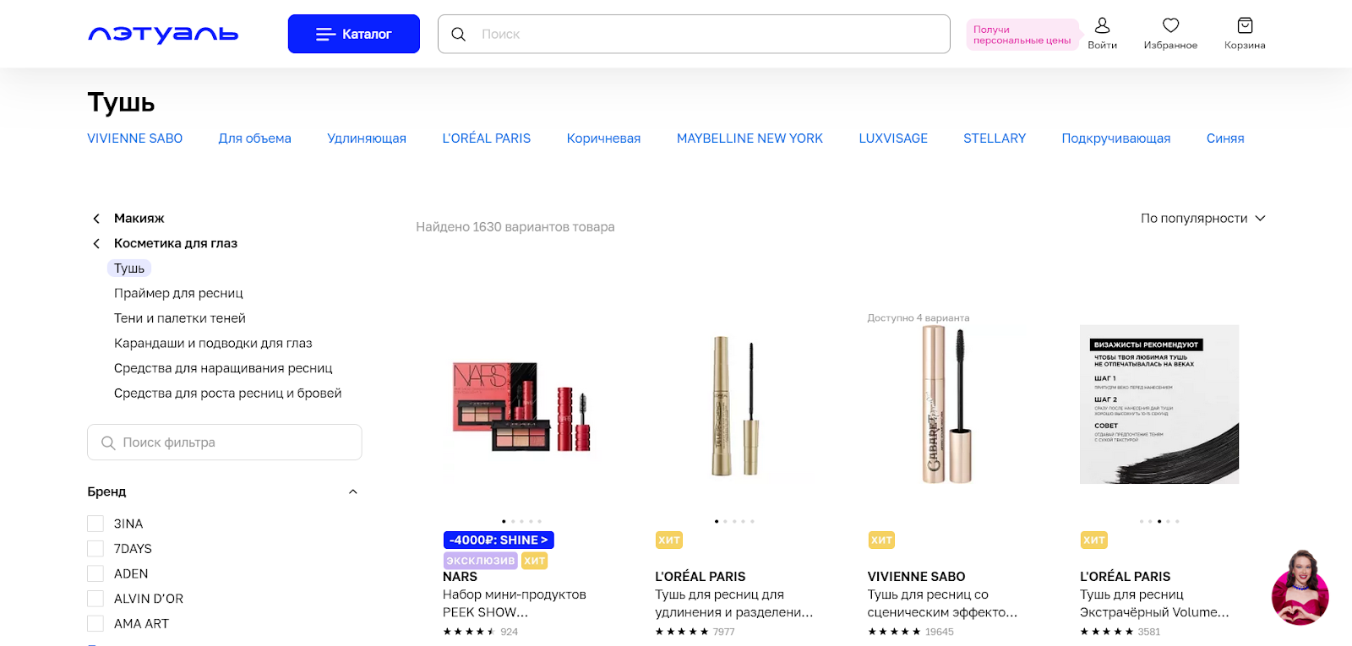Click magnifier icon in filter search
1352x646 pixels.
[108, 442]
